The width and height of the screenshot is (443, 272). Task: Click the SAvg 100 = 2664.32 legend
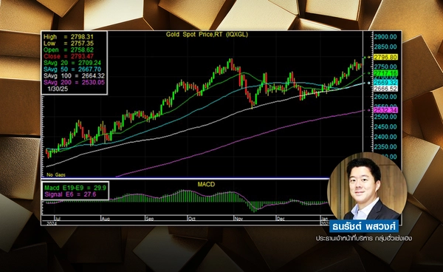(74, 76)
